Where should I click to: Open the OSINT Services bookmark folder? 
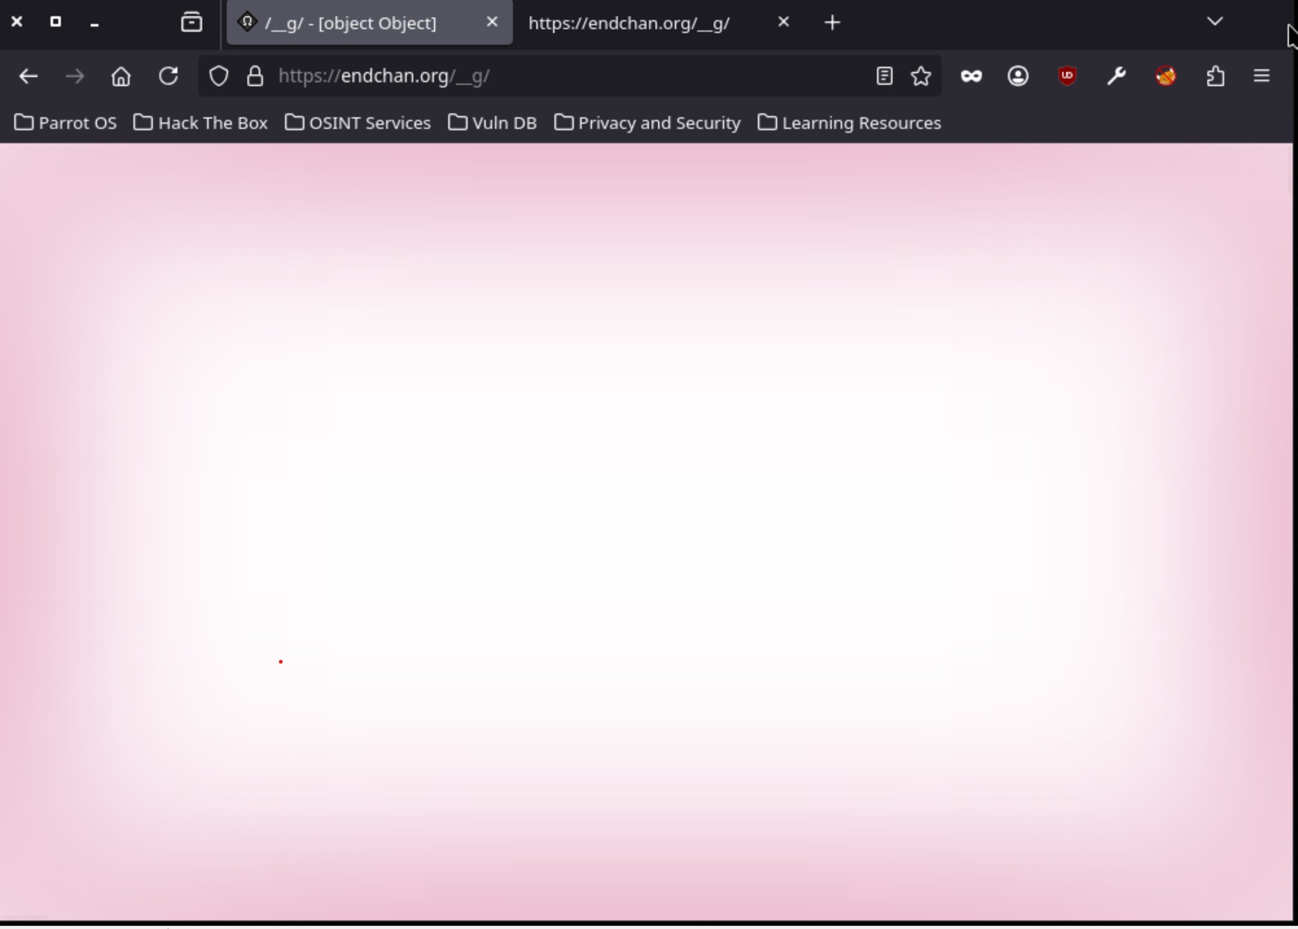tap(358, 123)
